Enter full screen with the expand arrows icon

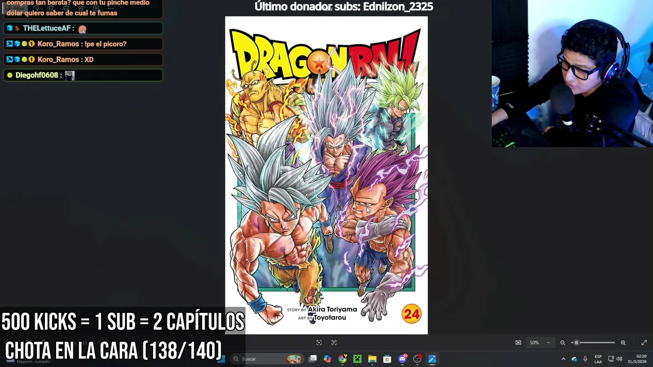[x=644, y=343]
